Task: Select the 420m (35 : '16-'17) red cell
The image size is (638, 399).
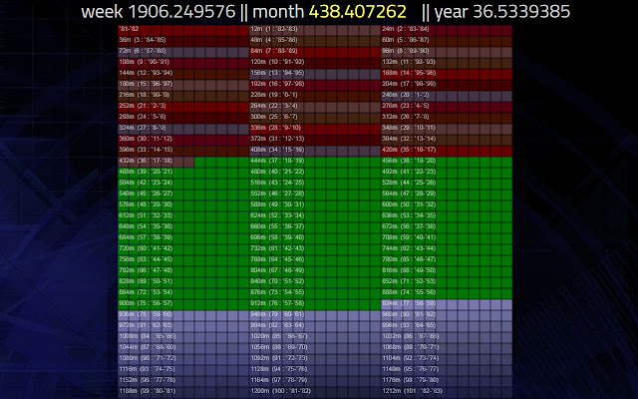Action: [447, 150]
